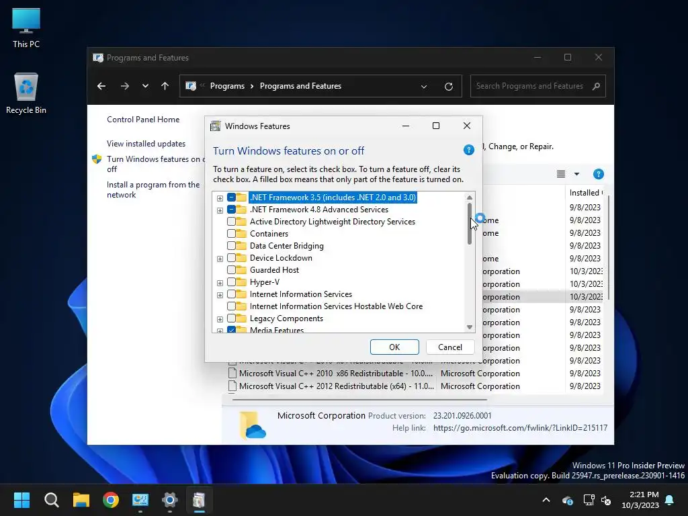Expand .NET Framework 3.5 tree node
The width and height of the screenshot is (688, 516).
220,198
